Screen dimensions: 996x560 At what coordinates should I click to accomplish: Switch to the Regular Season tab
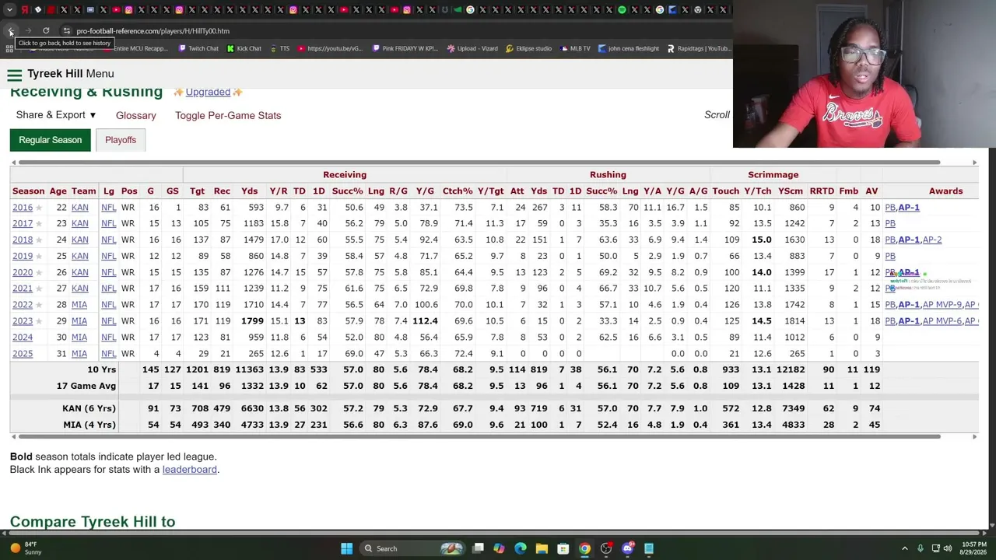(x=50, y=140)
